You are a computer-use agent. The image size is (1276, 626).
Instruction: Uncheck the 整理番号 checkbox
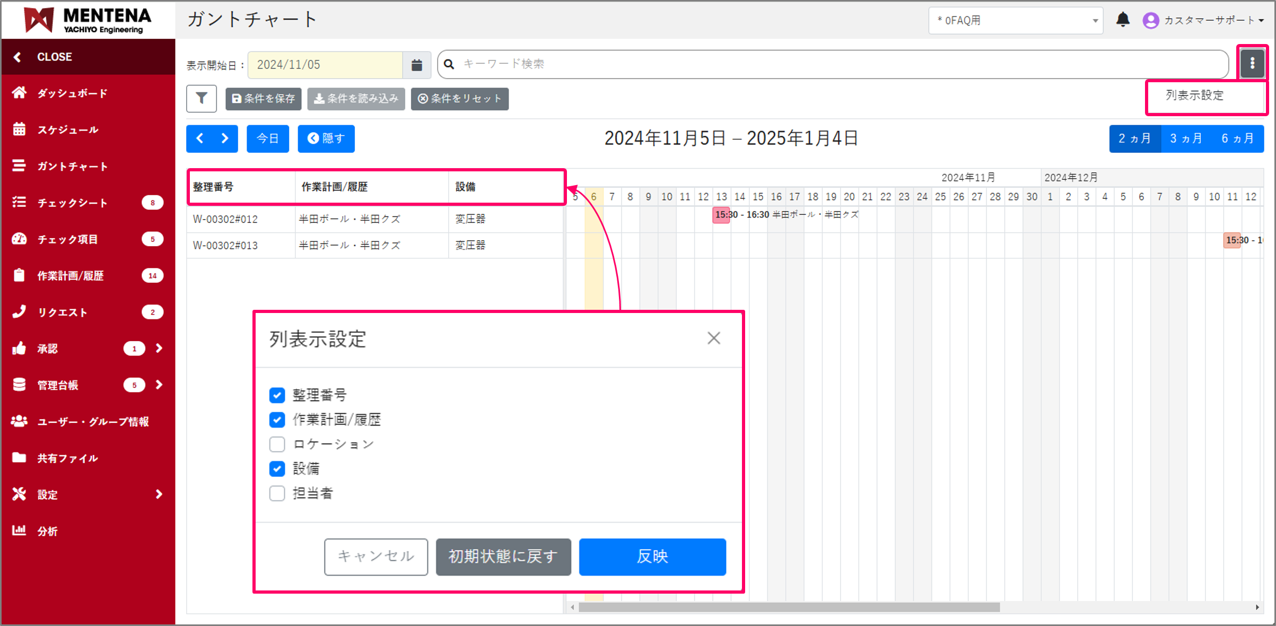(277, 395)
